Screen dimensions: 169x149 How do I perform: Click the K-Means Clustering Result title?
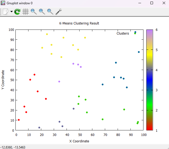79,23
